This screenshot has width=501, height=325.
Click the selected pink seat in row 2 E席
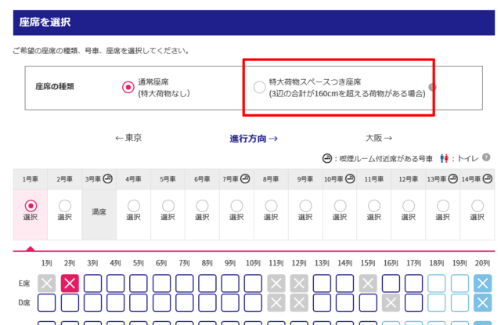tap(70, 283)
